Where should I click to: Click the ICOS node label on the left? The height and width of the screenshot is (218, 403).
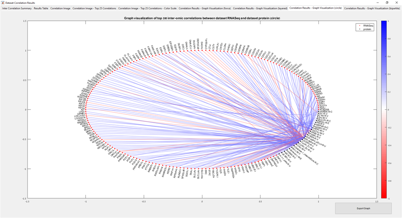click(x=90, y=86)
